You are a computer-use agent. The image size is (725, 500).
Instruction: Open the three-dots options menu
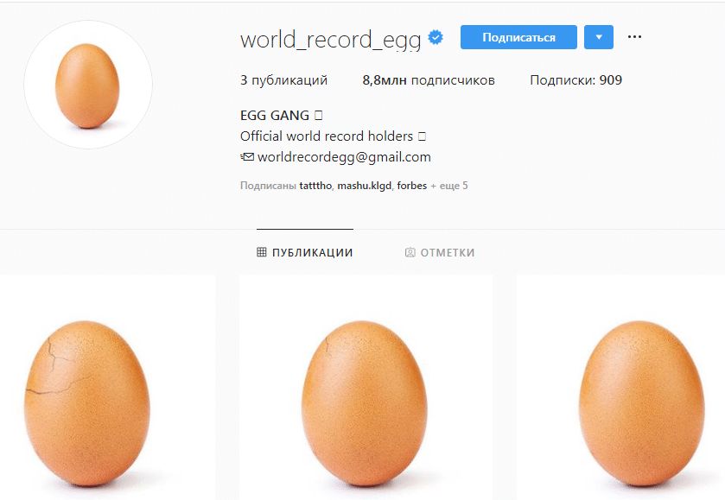(x=634, y=37)
